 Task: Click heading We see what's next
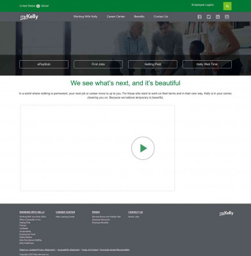point(125,83)
